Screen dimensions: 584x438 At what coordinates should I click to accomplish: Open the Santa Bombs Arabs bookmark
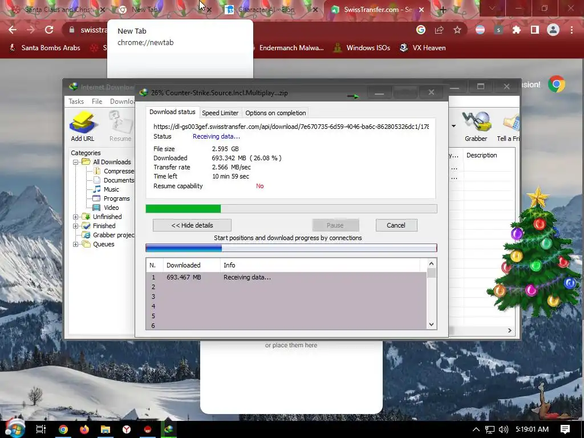tap(44, 48)
